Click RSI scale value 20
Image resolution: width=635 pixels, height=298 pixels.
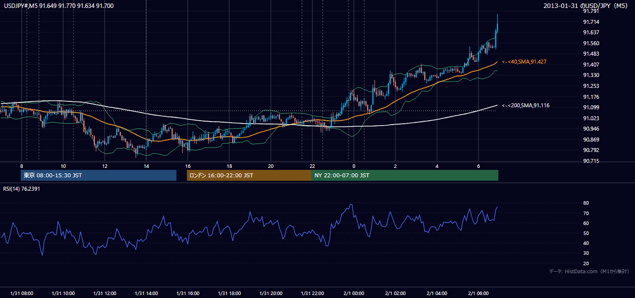(586, 263)
